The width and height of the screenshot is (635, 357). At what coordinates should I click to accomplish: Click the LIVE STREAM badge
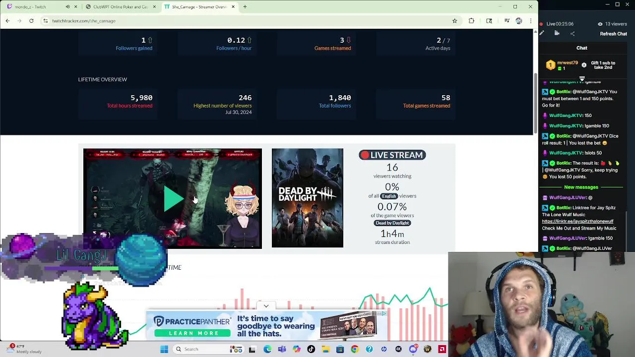[392, 155]
